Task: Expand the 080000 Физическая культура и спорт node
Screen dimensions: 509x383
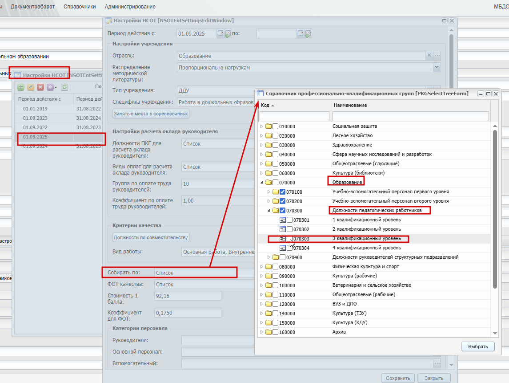Action: tap(262, 267)
